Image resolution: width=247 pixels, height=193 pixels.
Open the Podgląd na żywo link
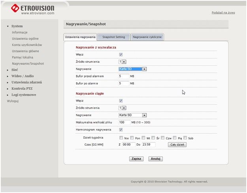[x=223, y=13]
